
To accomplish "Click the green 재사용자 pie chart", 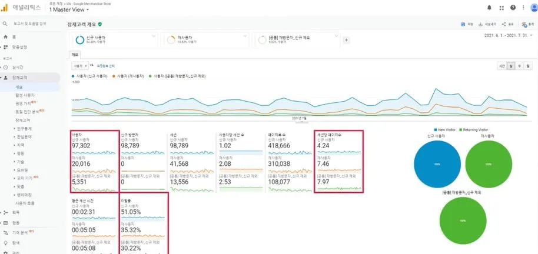I will (x=489, y=164).
